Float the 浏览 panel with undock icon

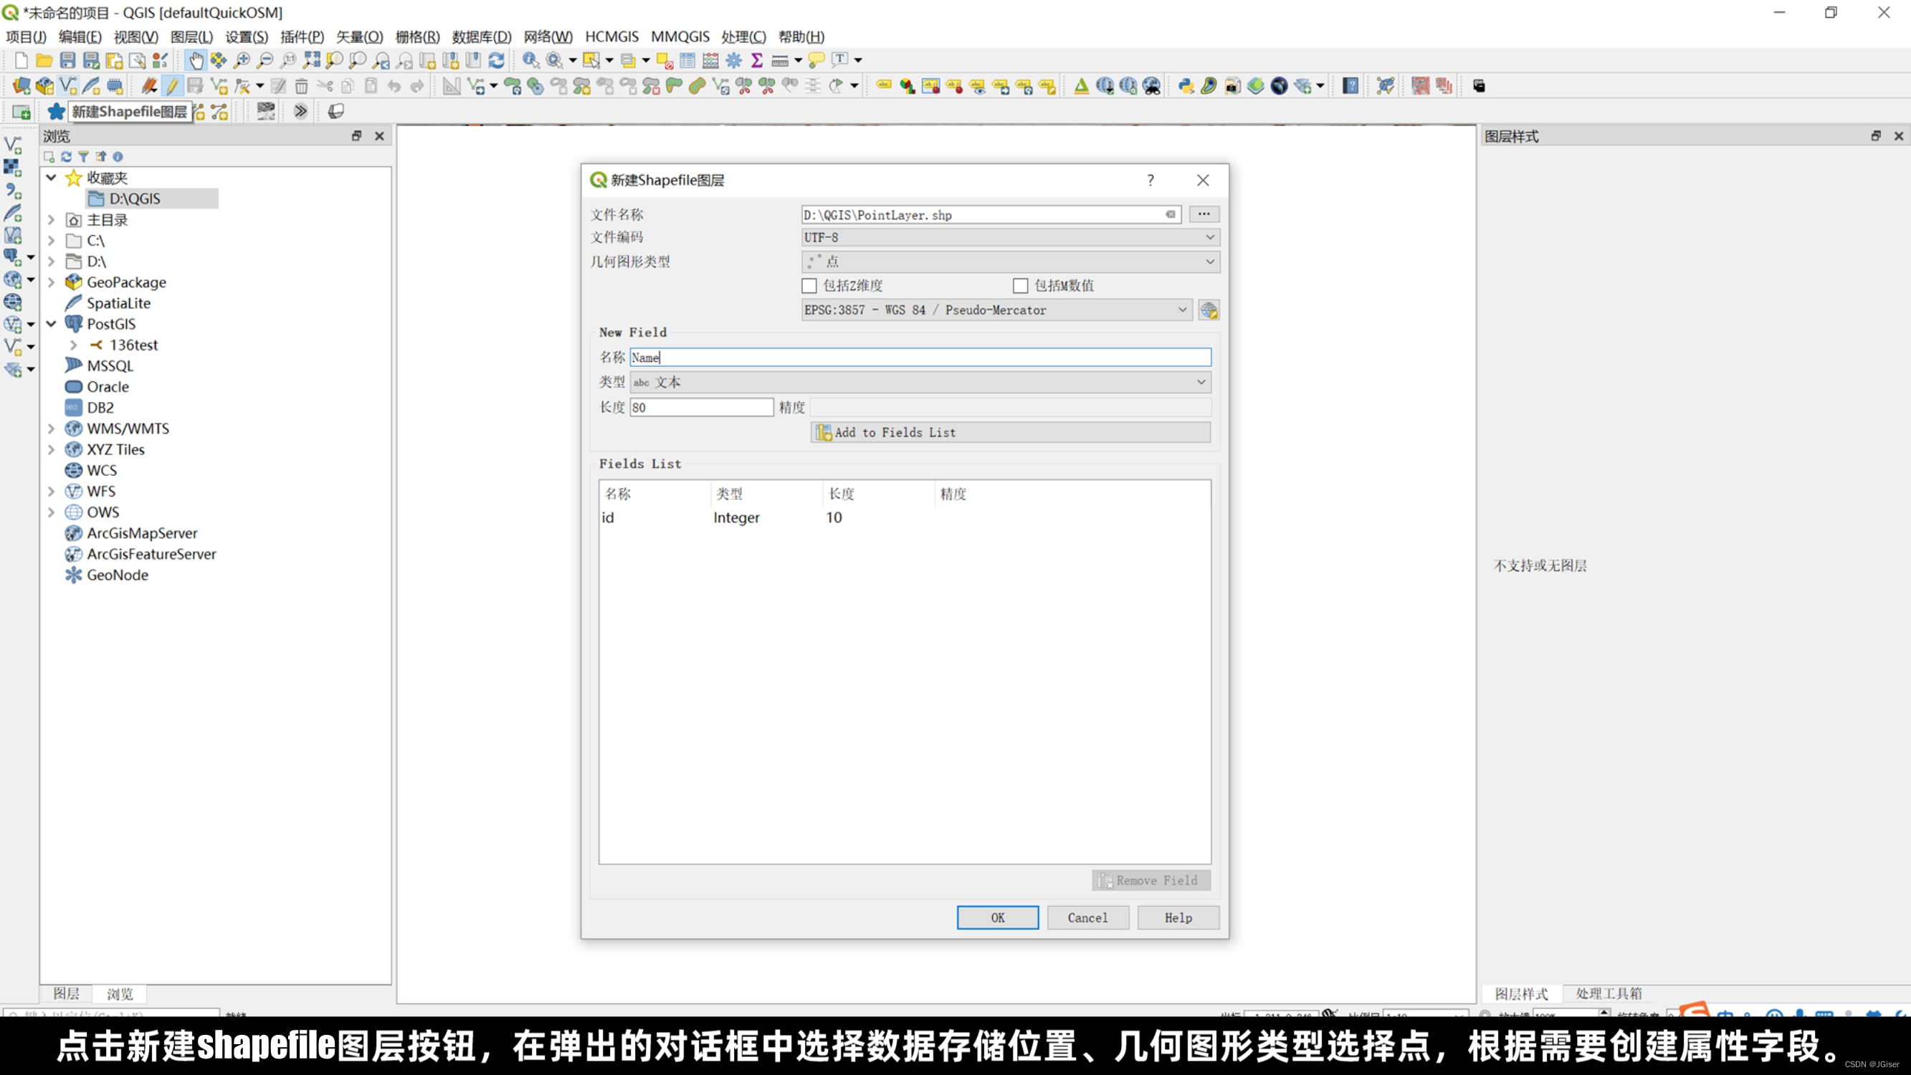click(x=356, y=135)
